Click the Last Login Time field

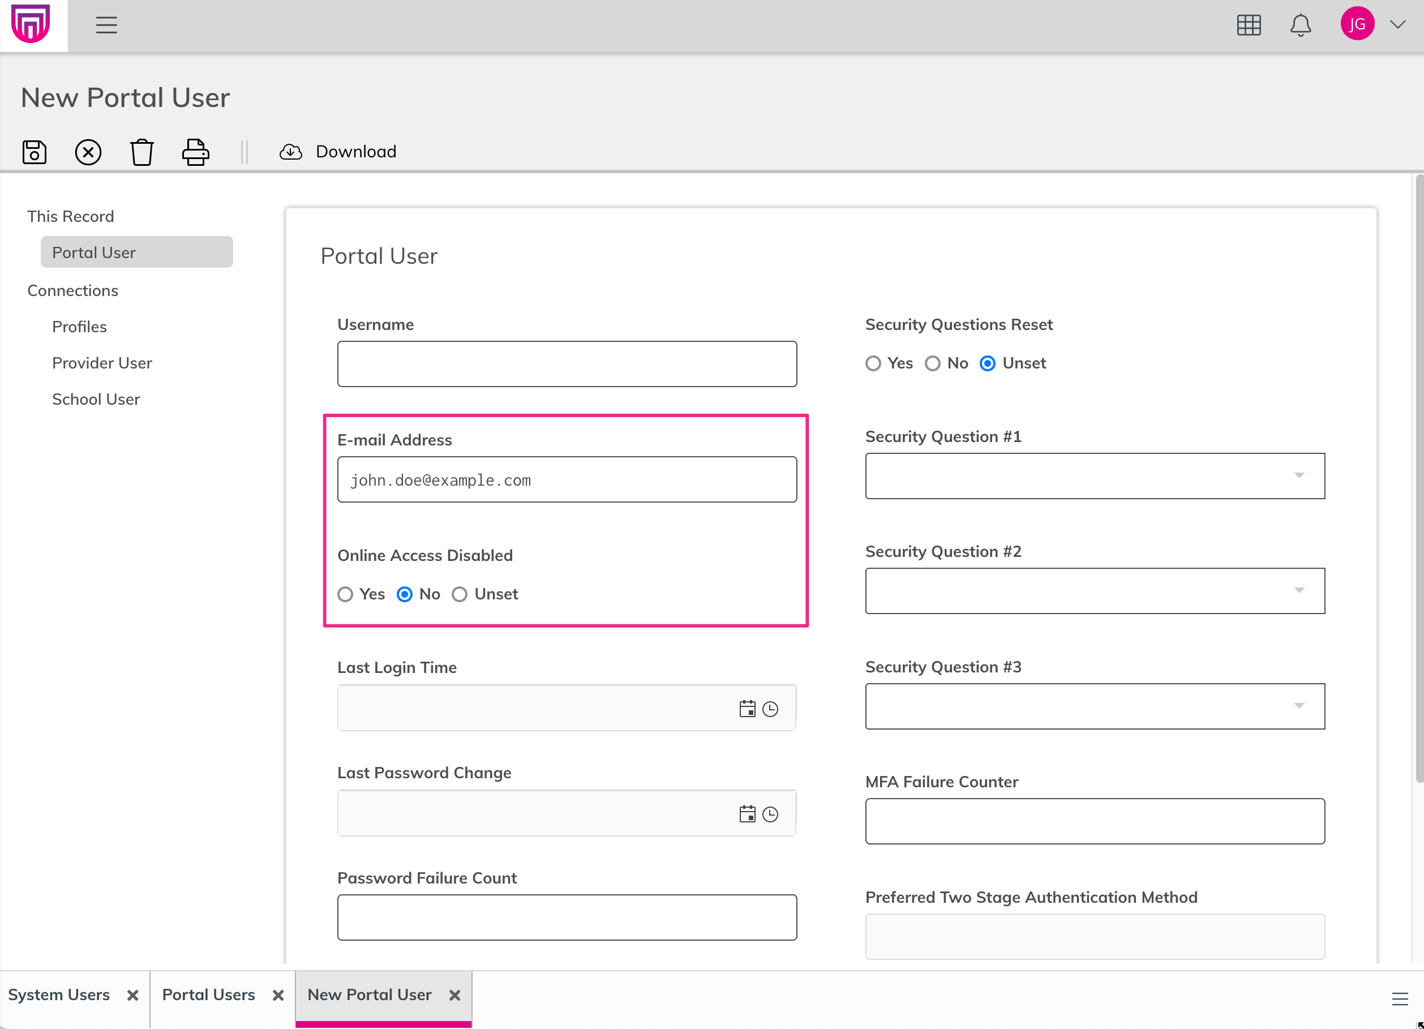pyautogui.click(x=567, y=708)
